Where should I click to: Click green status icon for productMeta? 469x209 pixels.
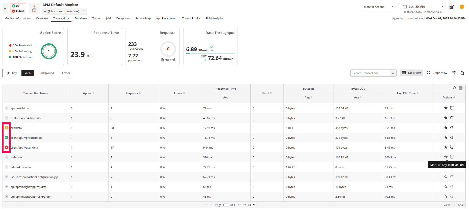(x=7, y=137)
